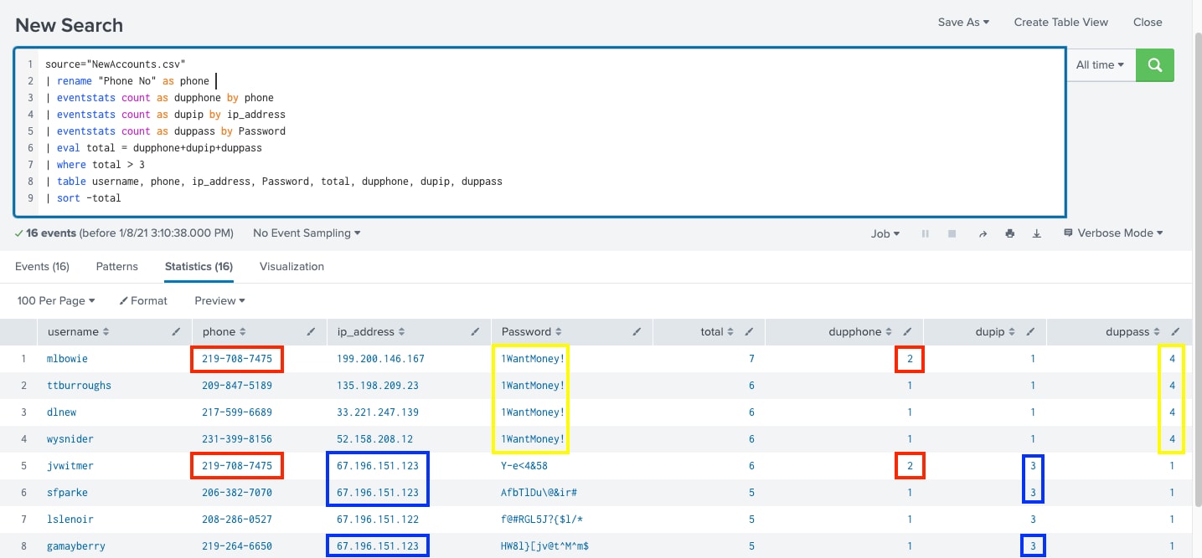
Task: Click username ttburroughs
Action: click(80, 386)
